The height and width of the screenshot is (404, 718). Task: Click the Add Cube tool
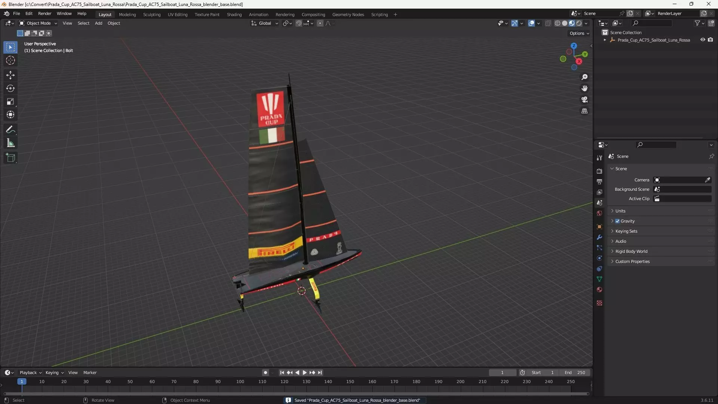point(10,158)
